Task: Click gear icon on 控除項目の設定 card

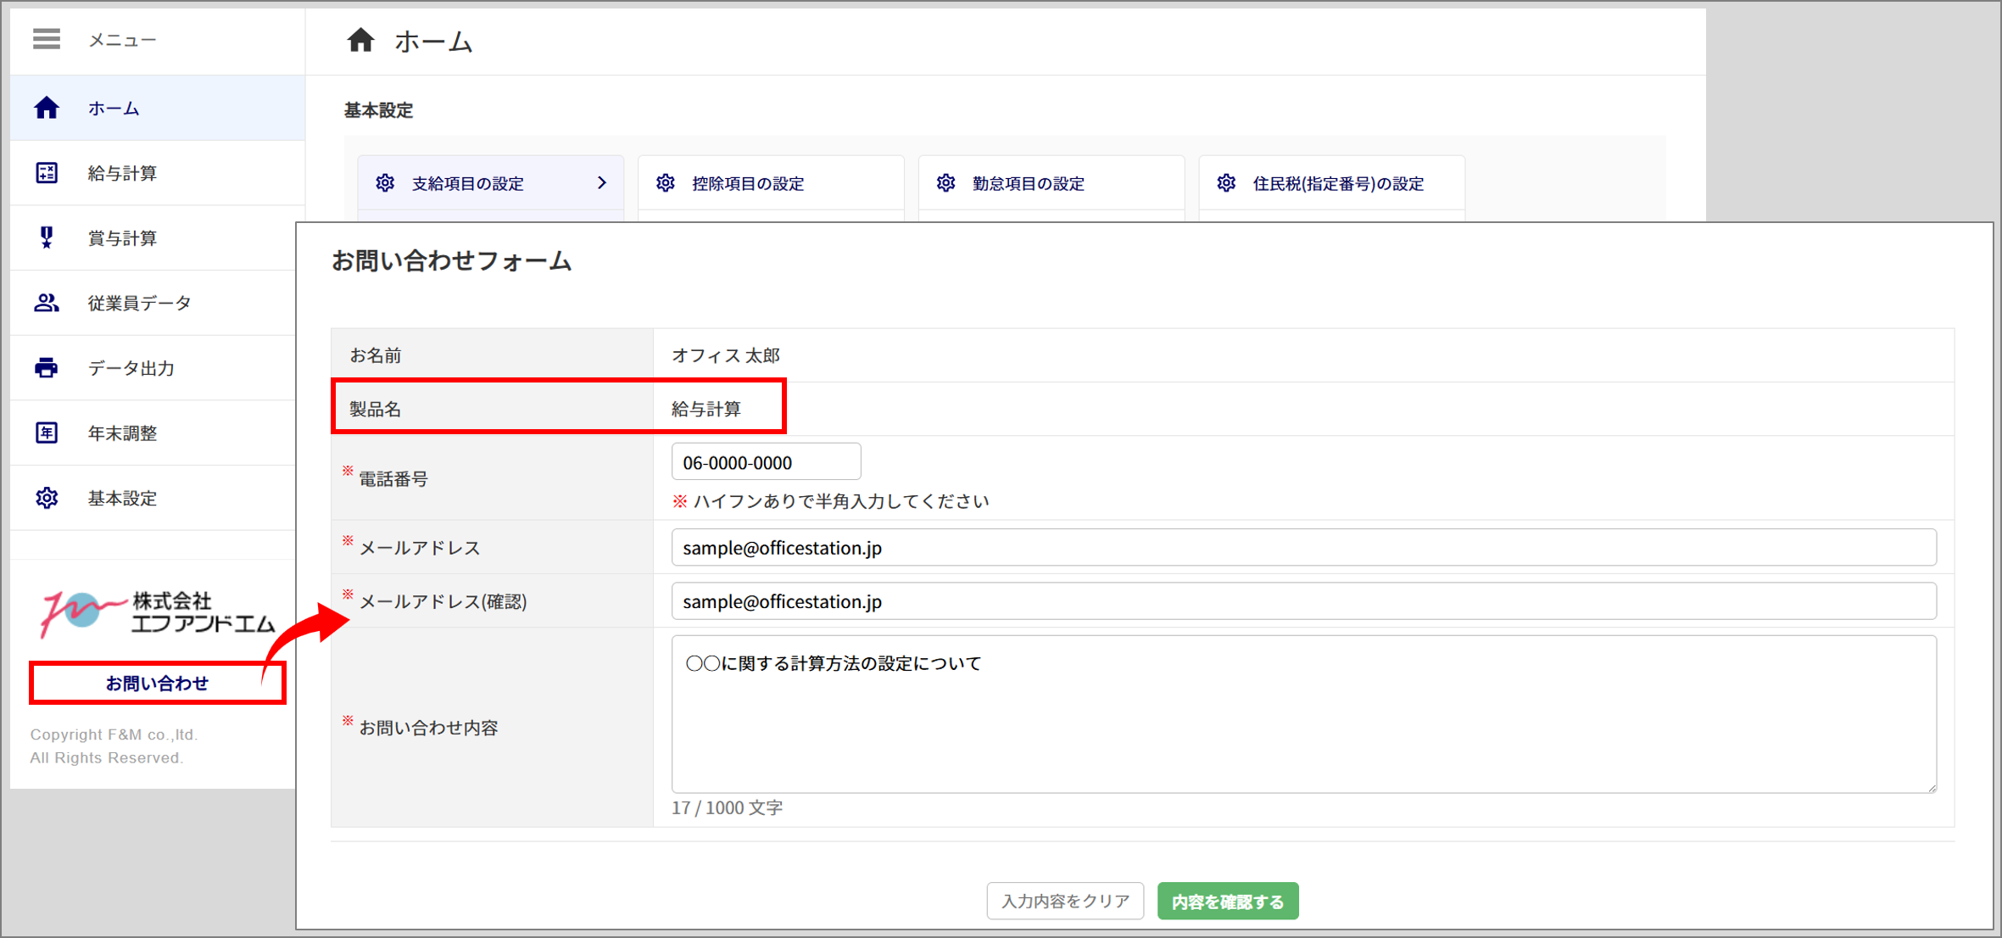Action: (666, 183)
